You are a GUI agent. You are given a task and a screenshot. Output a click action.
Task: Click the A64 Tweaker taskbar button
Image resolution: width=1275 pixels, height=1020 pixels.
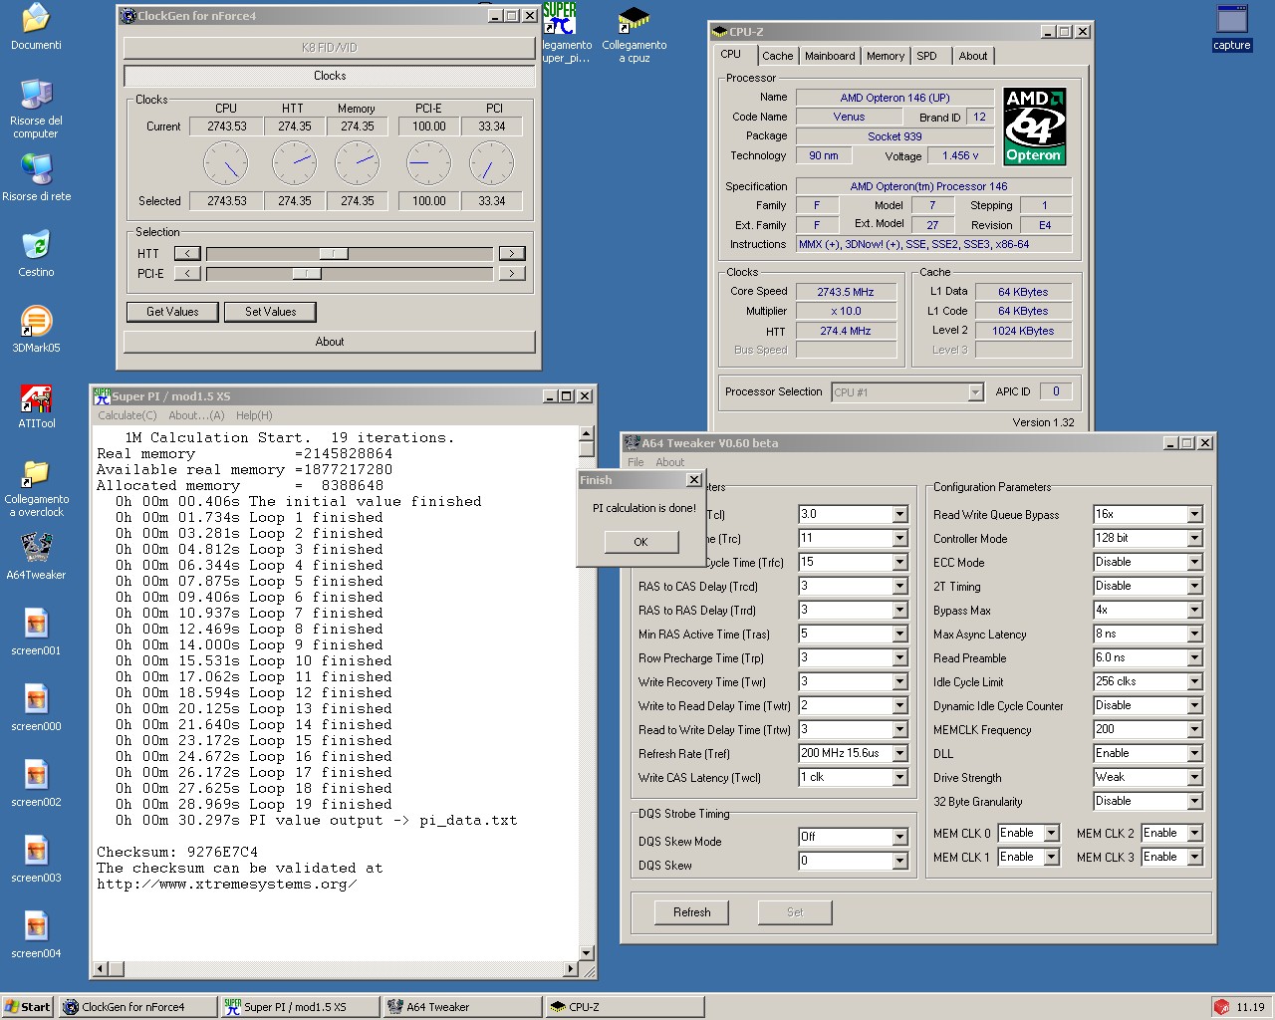pos(462,1007)
